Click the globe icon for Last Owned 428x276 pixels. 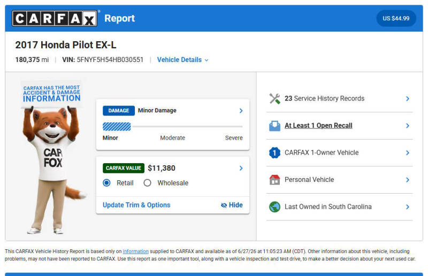click(274, 206)
